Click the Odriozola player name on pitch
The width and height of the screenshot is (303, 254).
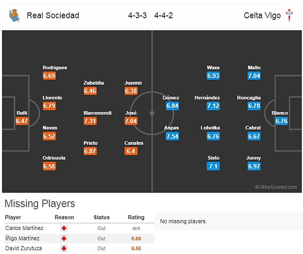[54, 158]
